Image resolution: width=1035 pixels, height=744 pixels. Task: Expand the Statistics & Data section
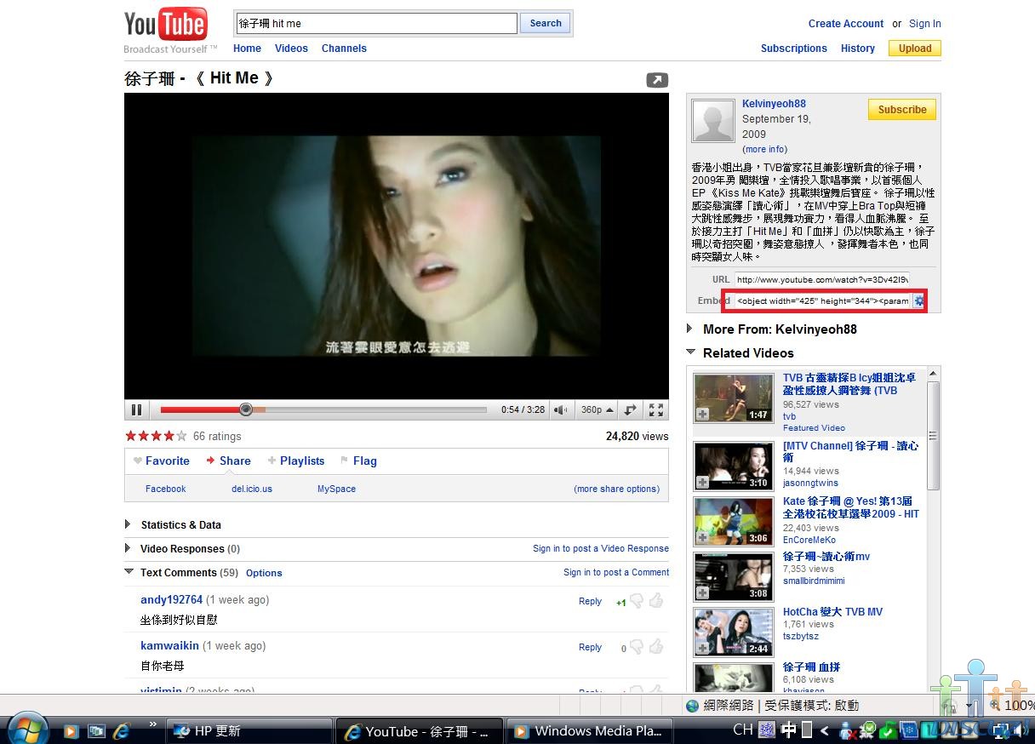(x=128, y=524)
